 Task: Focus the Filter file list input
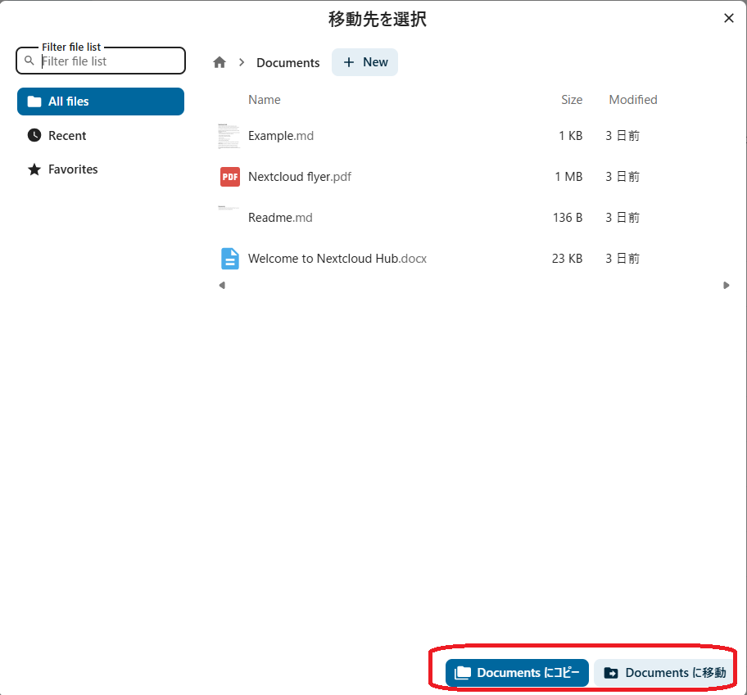pos(111,61)
